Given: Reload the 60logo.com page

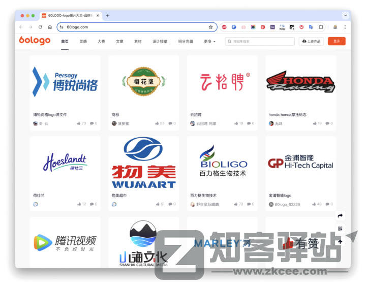Looking at the screenshot, I should click(40, 27).
